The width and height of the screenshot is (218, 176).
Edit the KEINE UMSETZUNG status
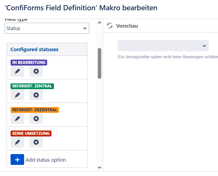(x=17, y=142)
